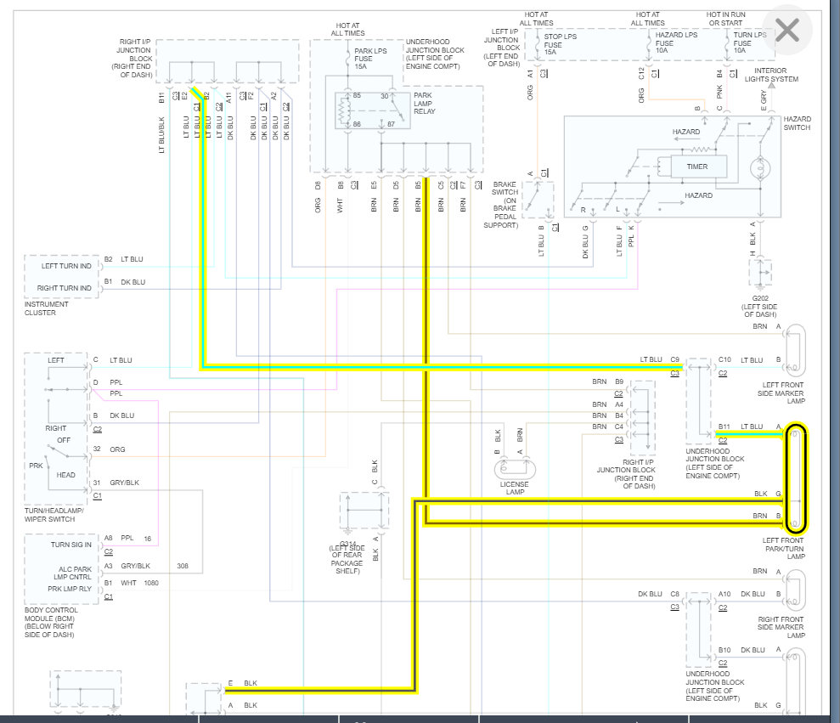Image resolution: width=840 pixels, height=723 pixels.
Task: Click the 32 ORG wire label
Action: (110, 449)
